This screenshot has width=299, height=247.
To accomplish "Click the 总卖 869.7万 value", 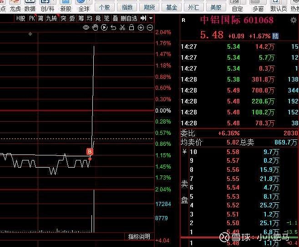I will (286, 142).
